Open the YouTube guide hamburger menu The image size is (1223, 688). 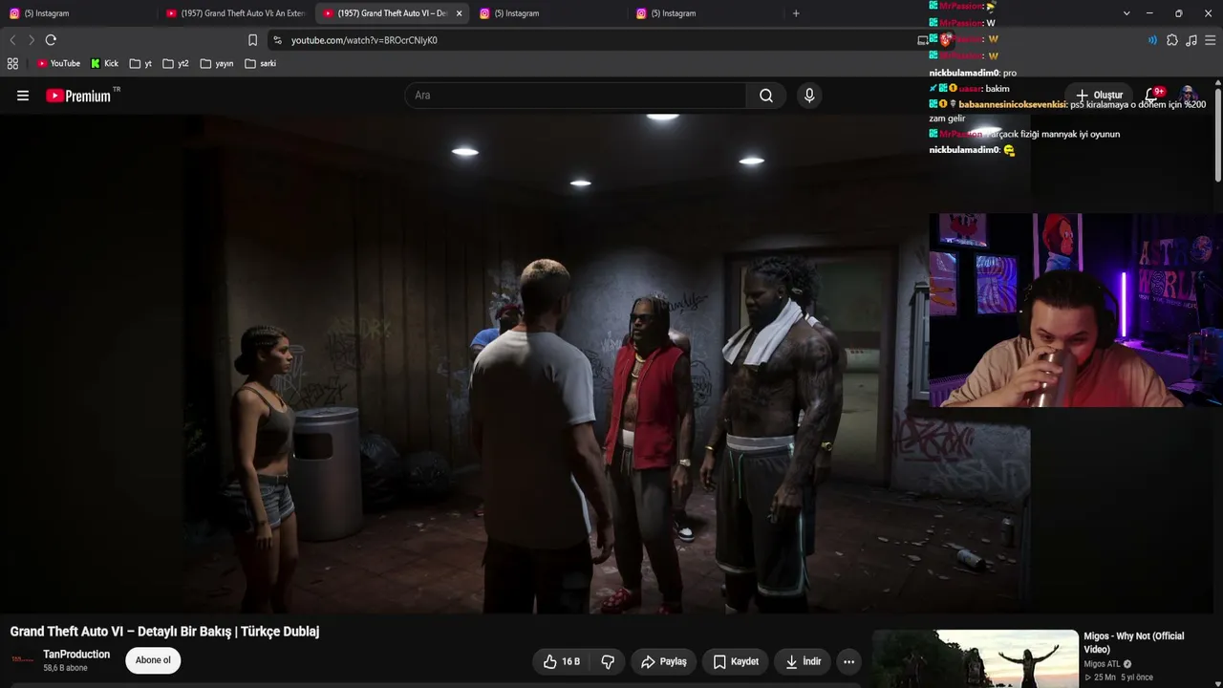click(23, 96)
